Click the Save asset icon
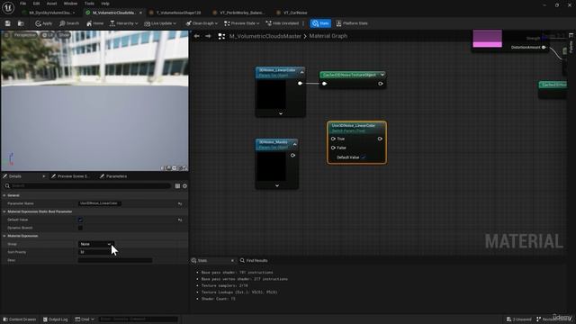Viewport: 576px width, 324px height. click(x=8, y=23)
